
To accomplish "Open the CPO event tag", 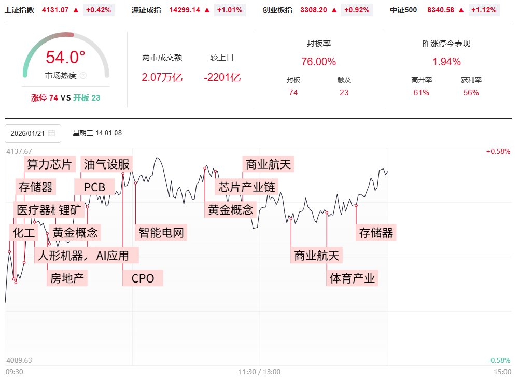I will point(143,278).
